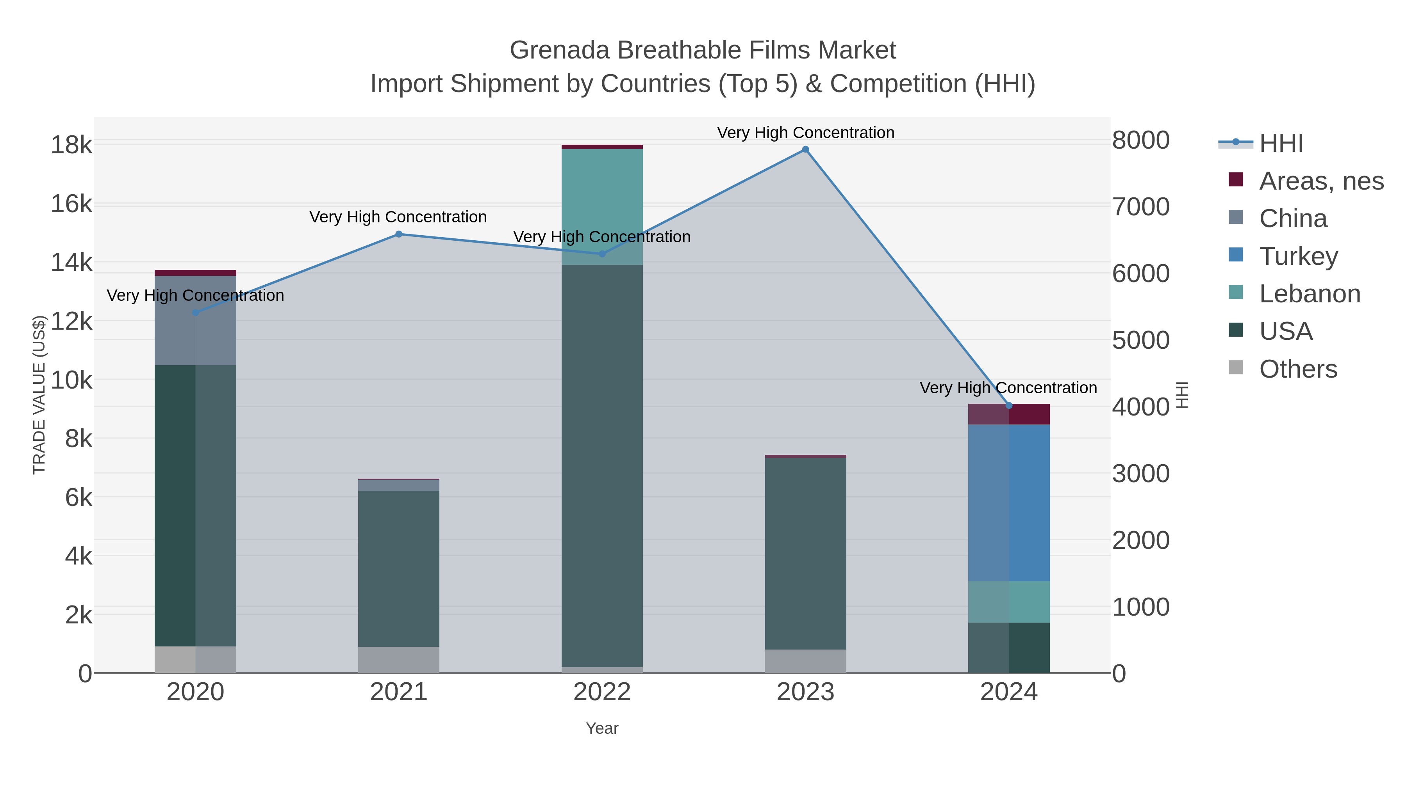Click the chart title Grenada Breathable Films Market
This screenshot has width=1406, height=790.
point(703,50)
